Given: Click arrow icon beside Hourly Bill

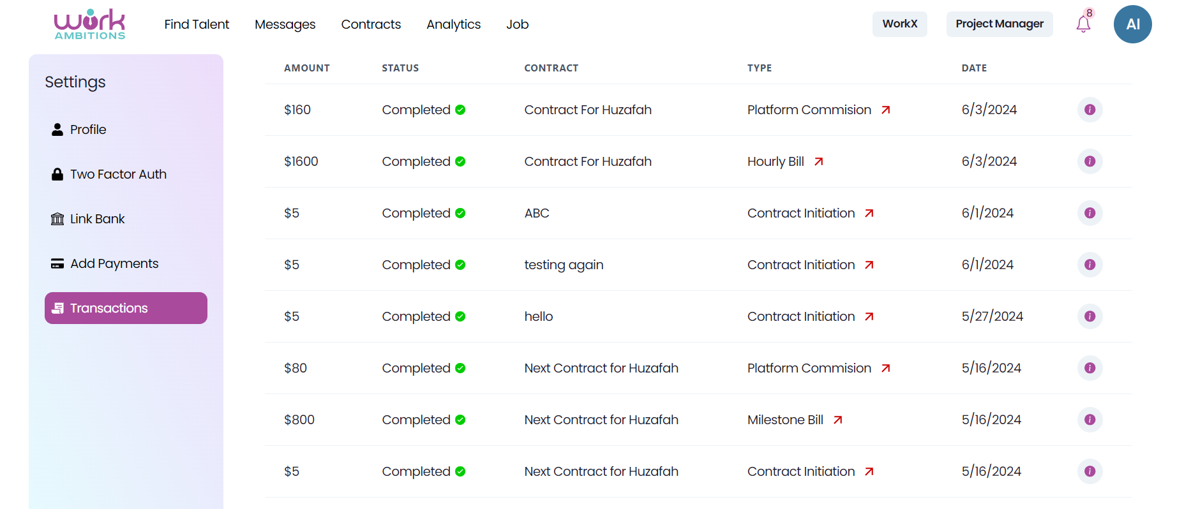Looking at the screenshot, I should [819, 161].
